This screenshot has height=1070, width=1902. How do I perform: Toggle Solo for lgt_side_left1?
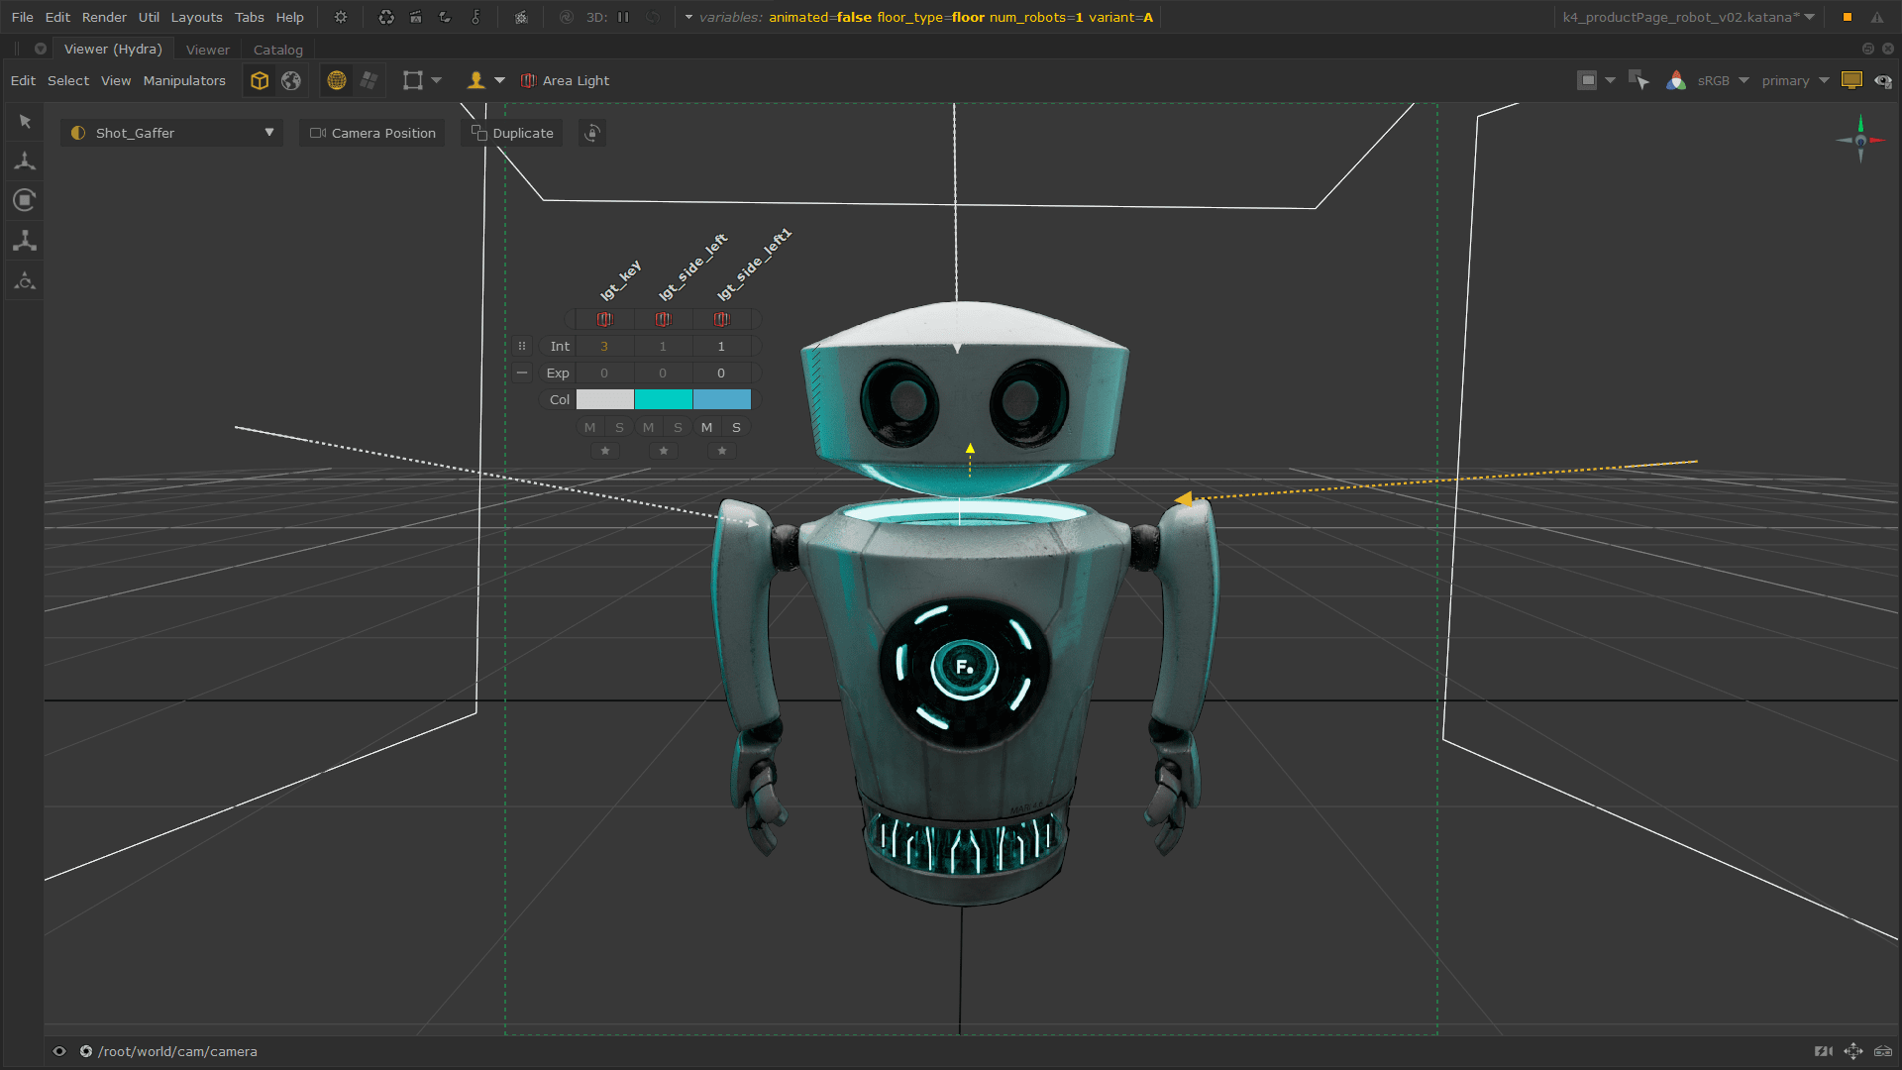736,427
